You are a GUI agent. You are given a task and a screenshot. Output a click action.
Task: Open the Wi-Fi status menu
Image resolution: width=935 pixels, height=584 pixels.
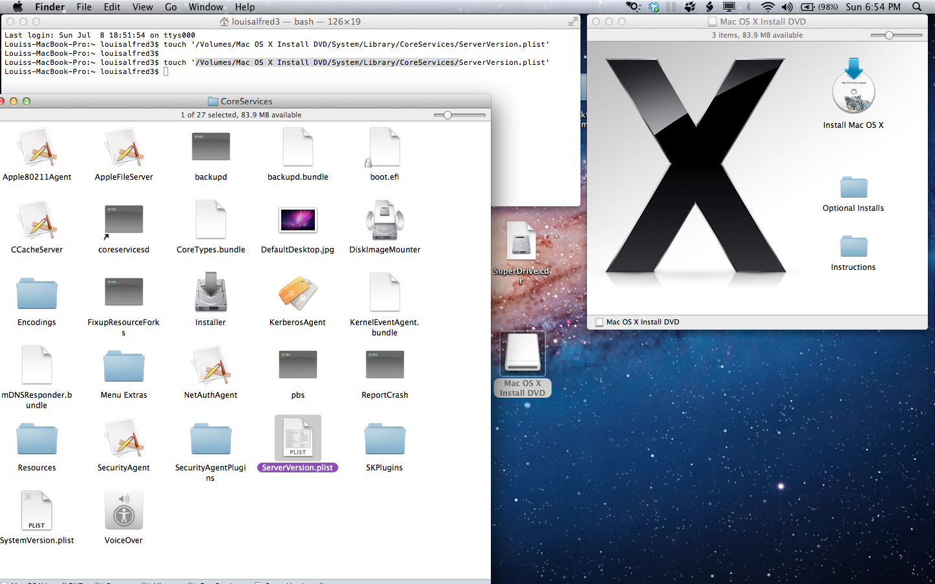[x=767, y=7]
